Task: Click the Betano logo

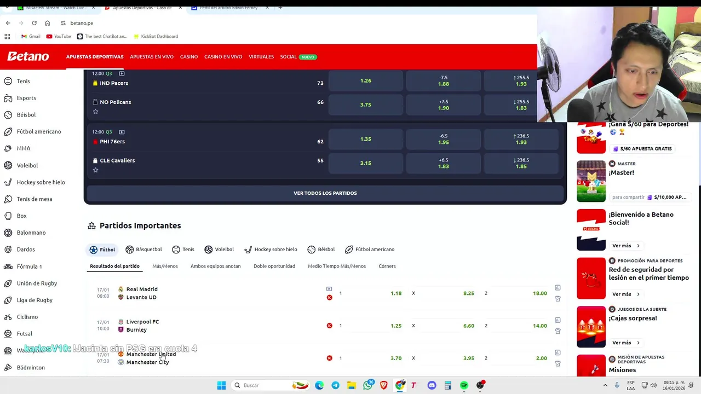Action: click(x=28, y=56)
